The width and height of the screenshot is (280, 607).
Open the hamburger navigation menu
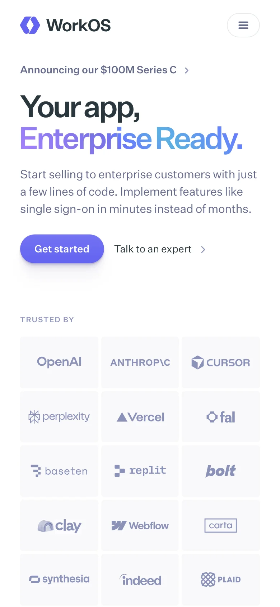pyautogui.click(x=243, y=25)
